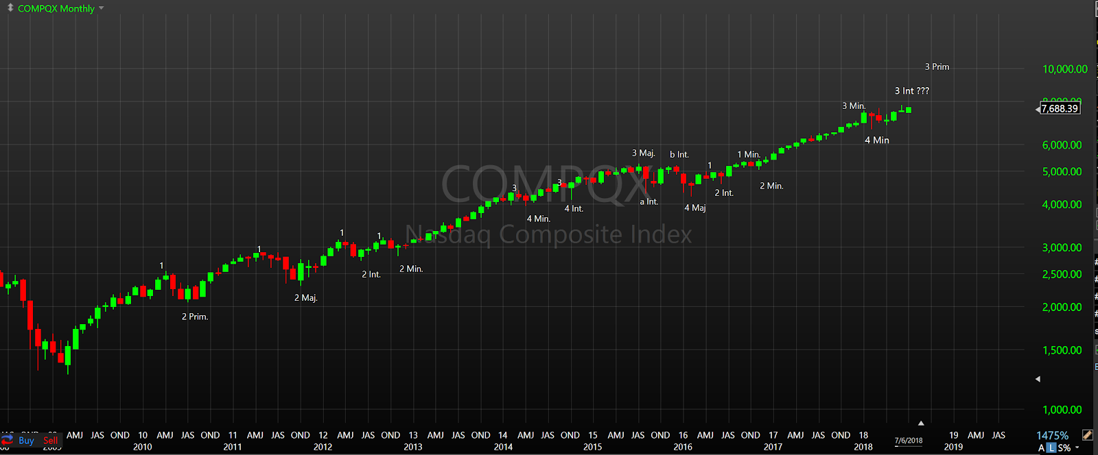
Task: Click the 2014 year label on time axis
Action: (503, 447)
